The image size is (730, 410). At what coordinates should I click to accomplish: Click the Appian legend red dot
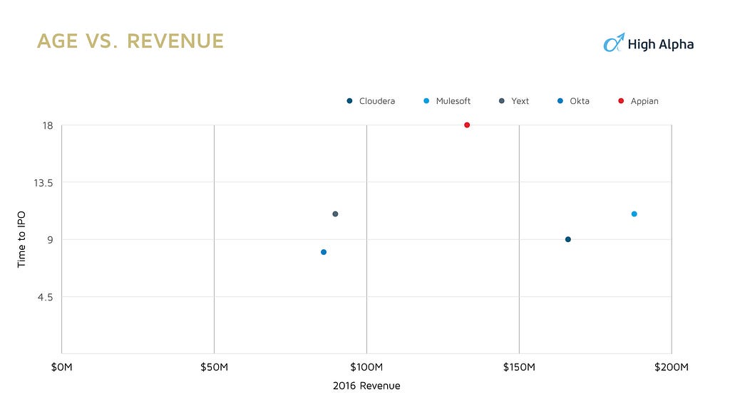click(621, 101)
